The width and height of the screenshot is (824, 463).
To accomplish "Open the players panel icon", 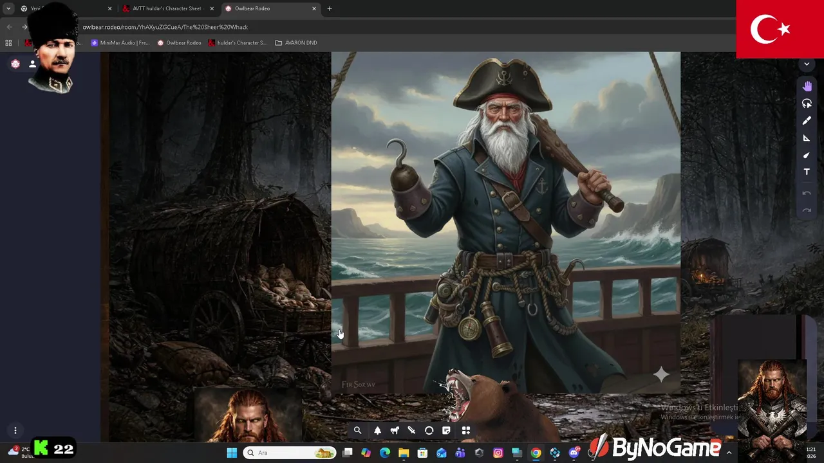I will coord(32,64).
